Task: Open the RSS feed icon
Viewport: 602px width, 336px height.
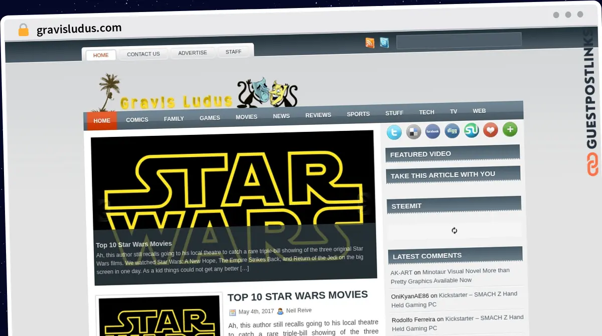Action: tap(370, 43)
